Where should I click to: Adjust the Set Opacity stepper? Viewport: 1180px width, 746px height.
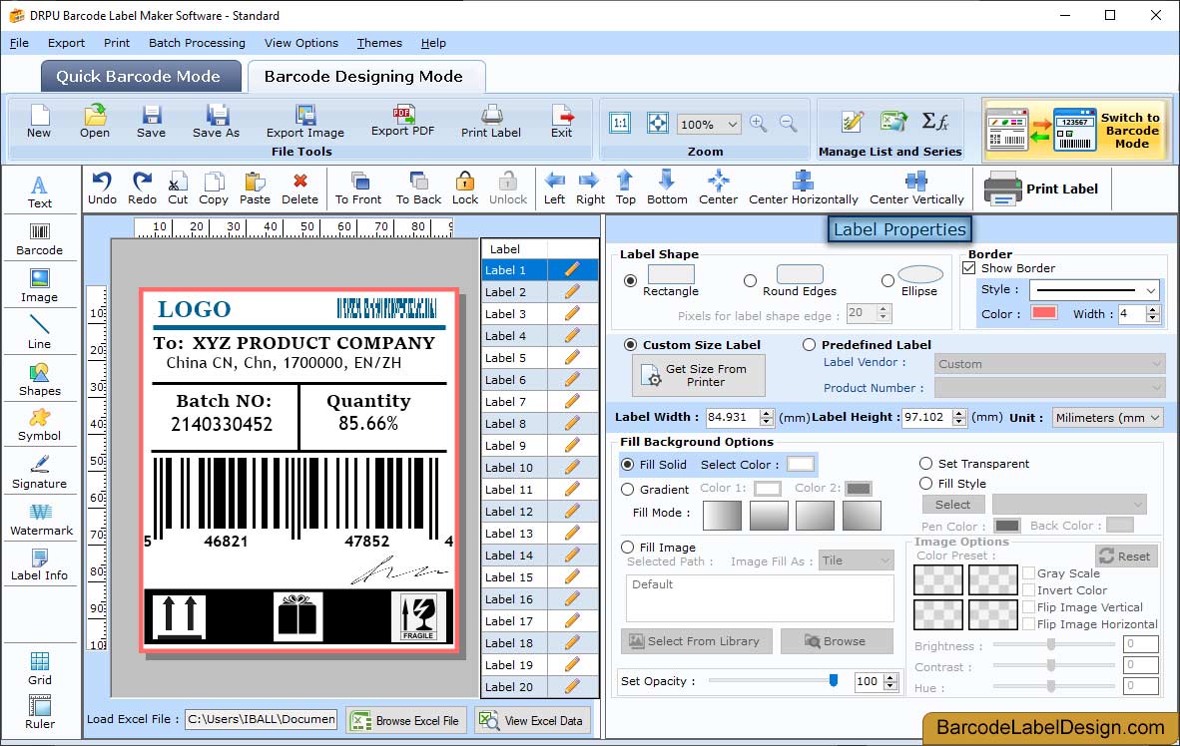(x=890, y=681)
